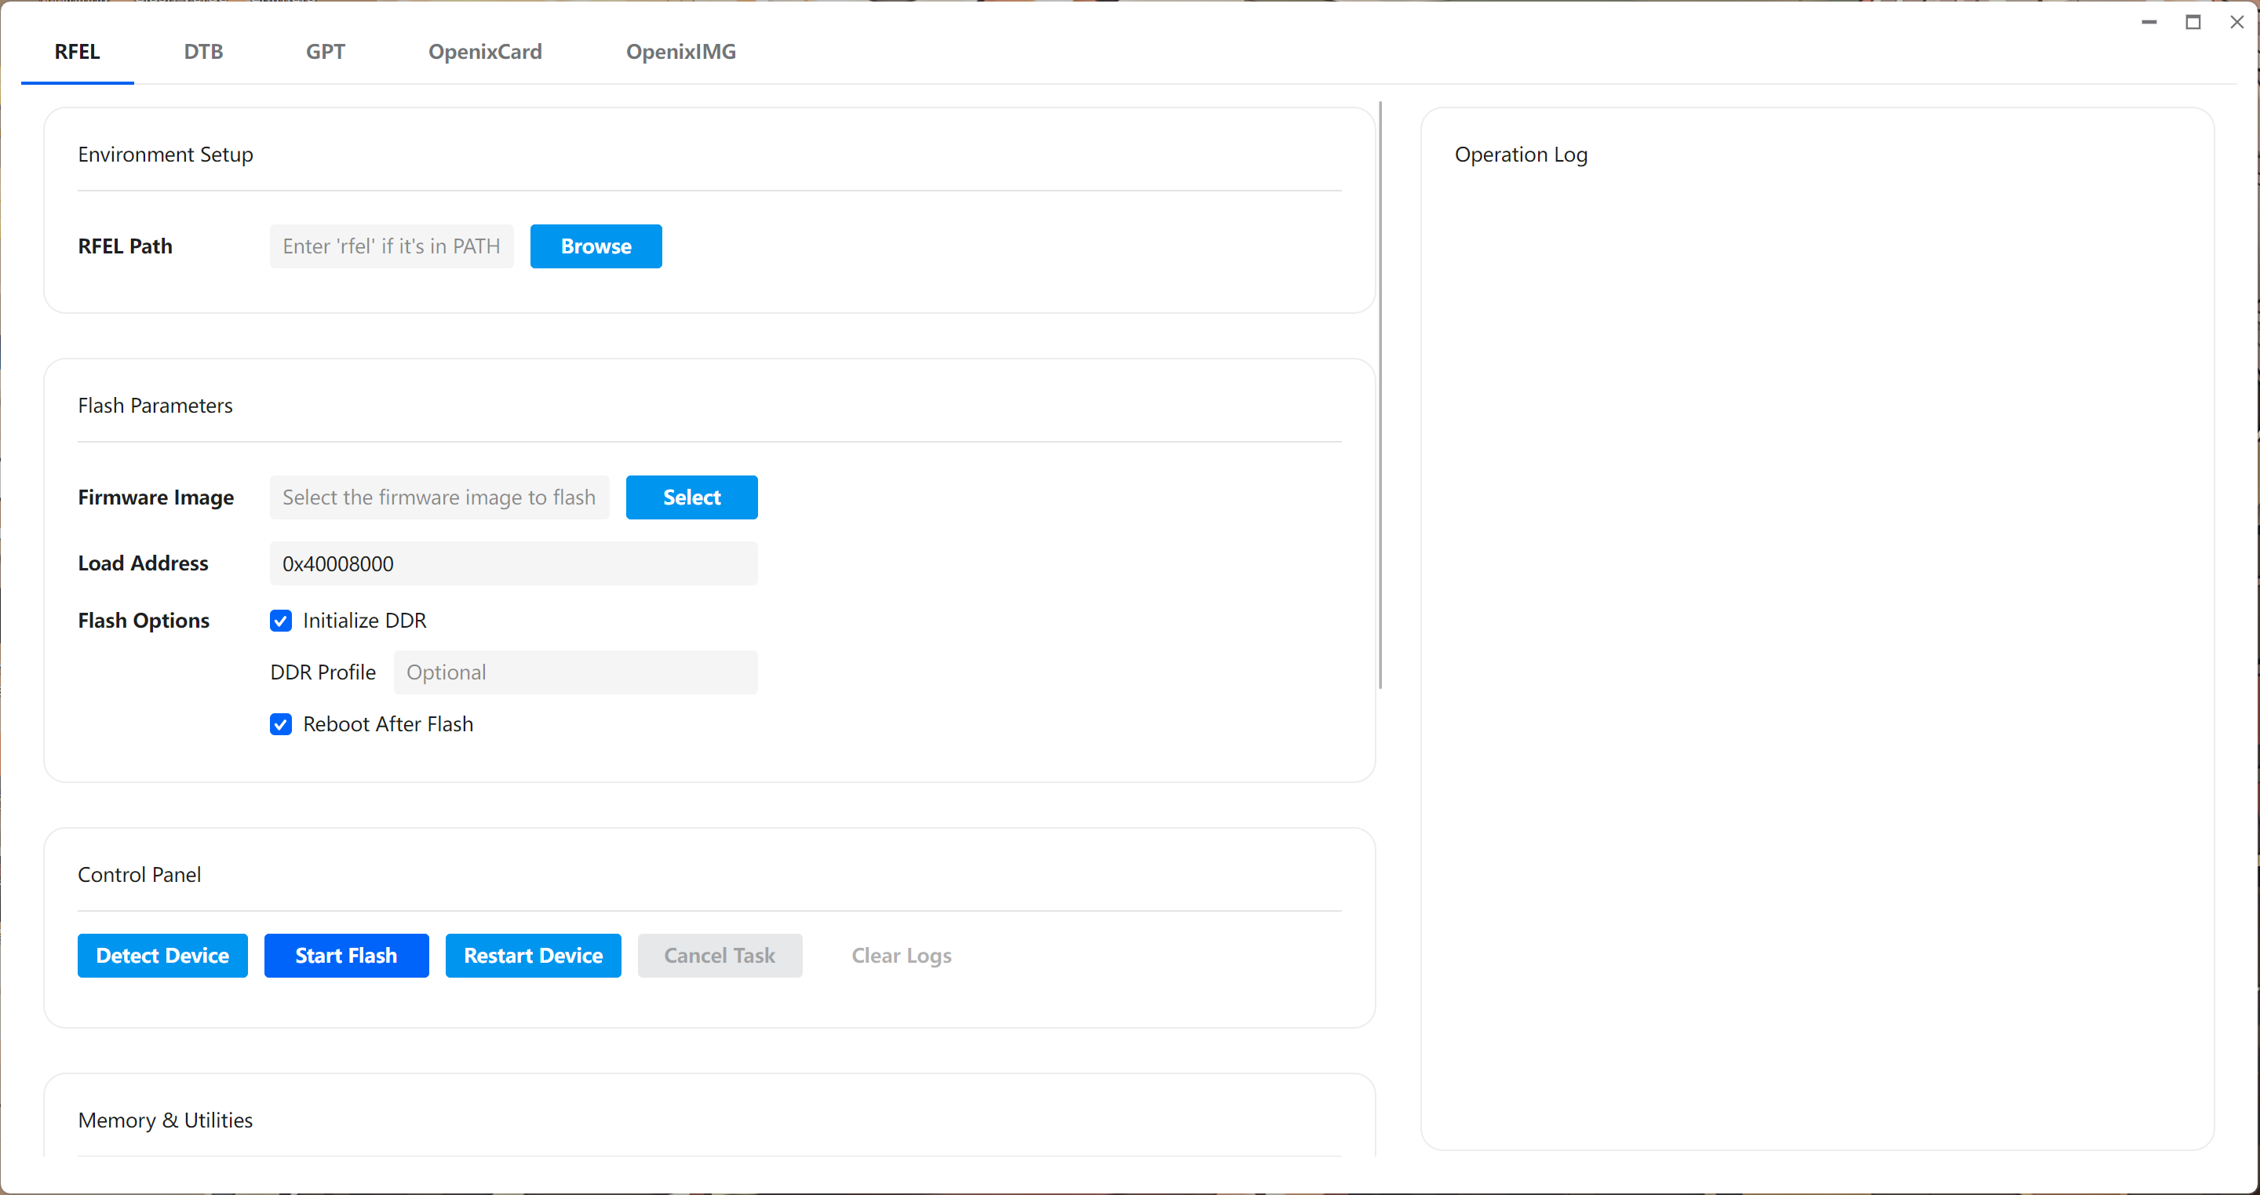Image resolution: width=2260 pixels, height=1195 pixels.
Task: Select the RFEL tab
Action: 77,52
